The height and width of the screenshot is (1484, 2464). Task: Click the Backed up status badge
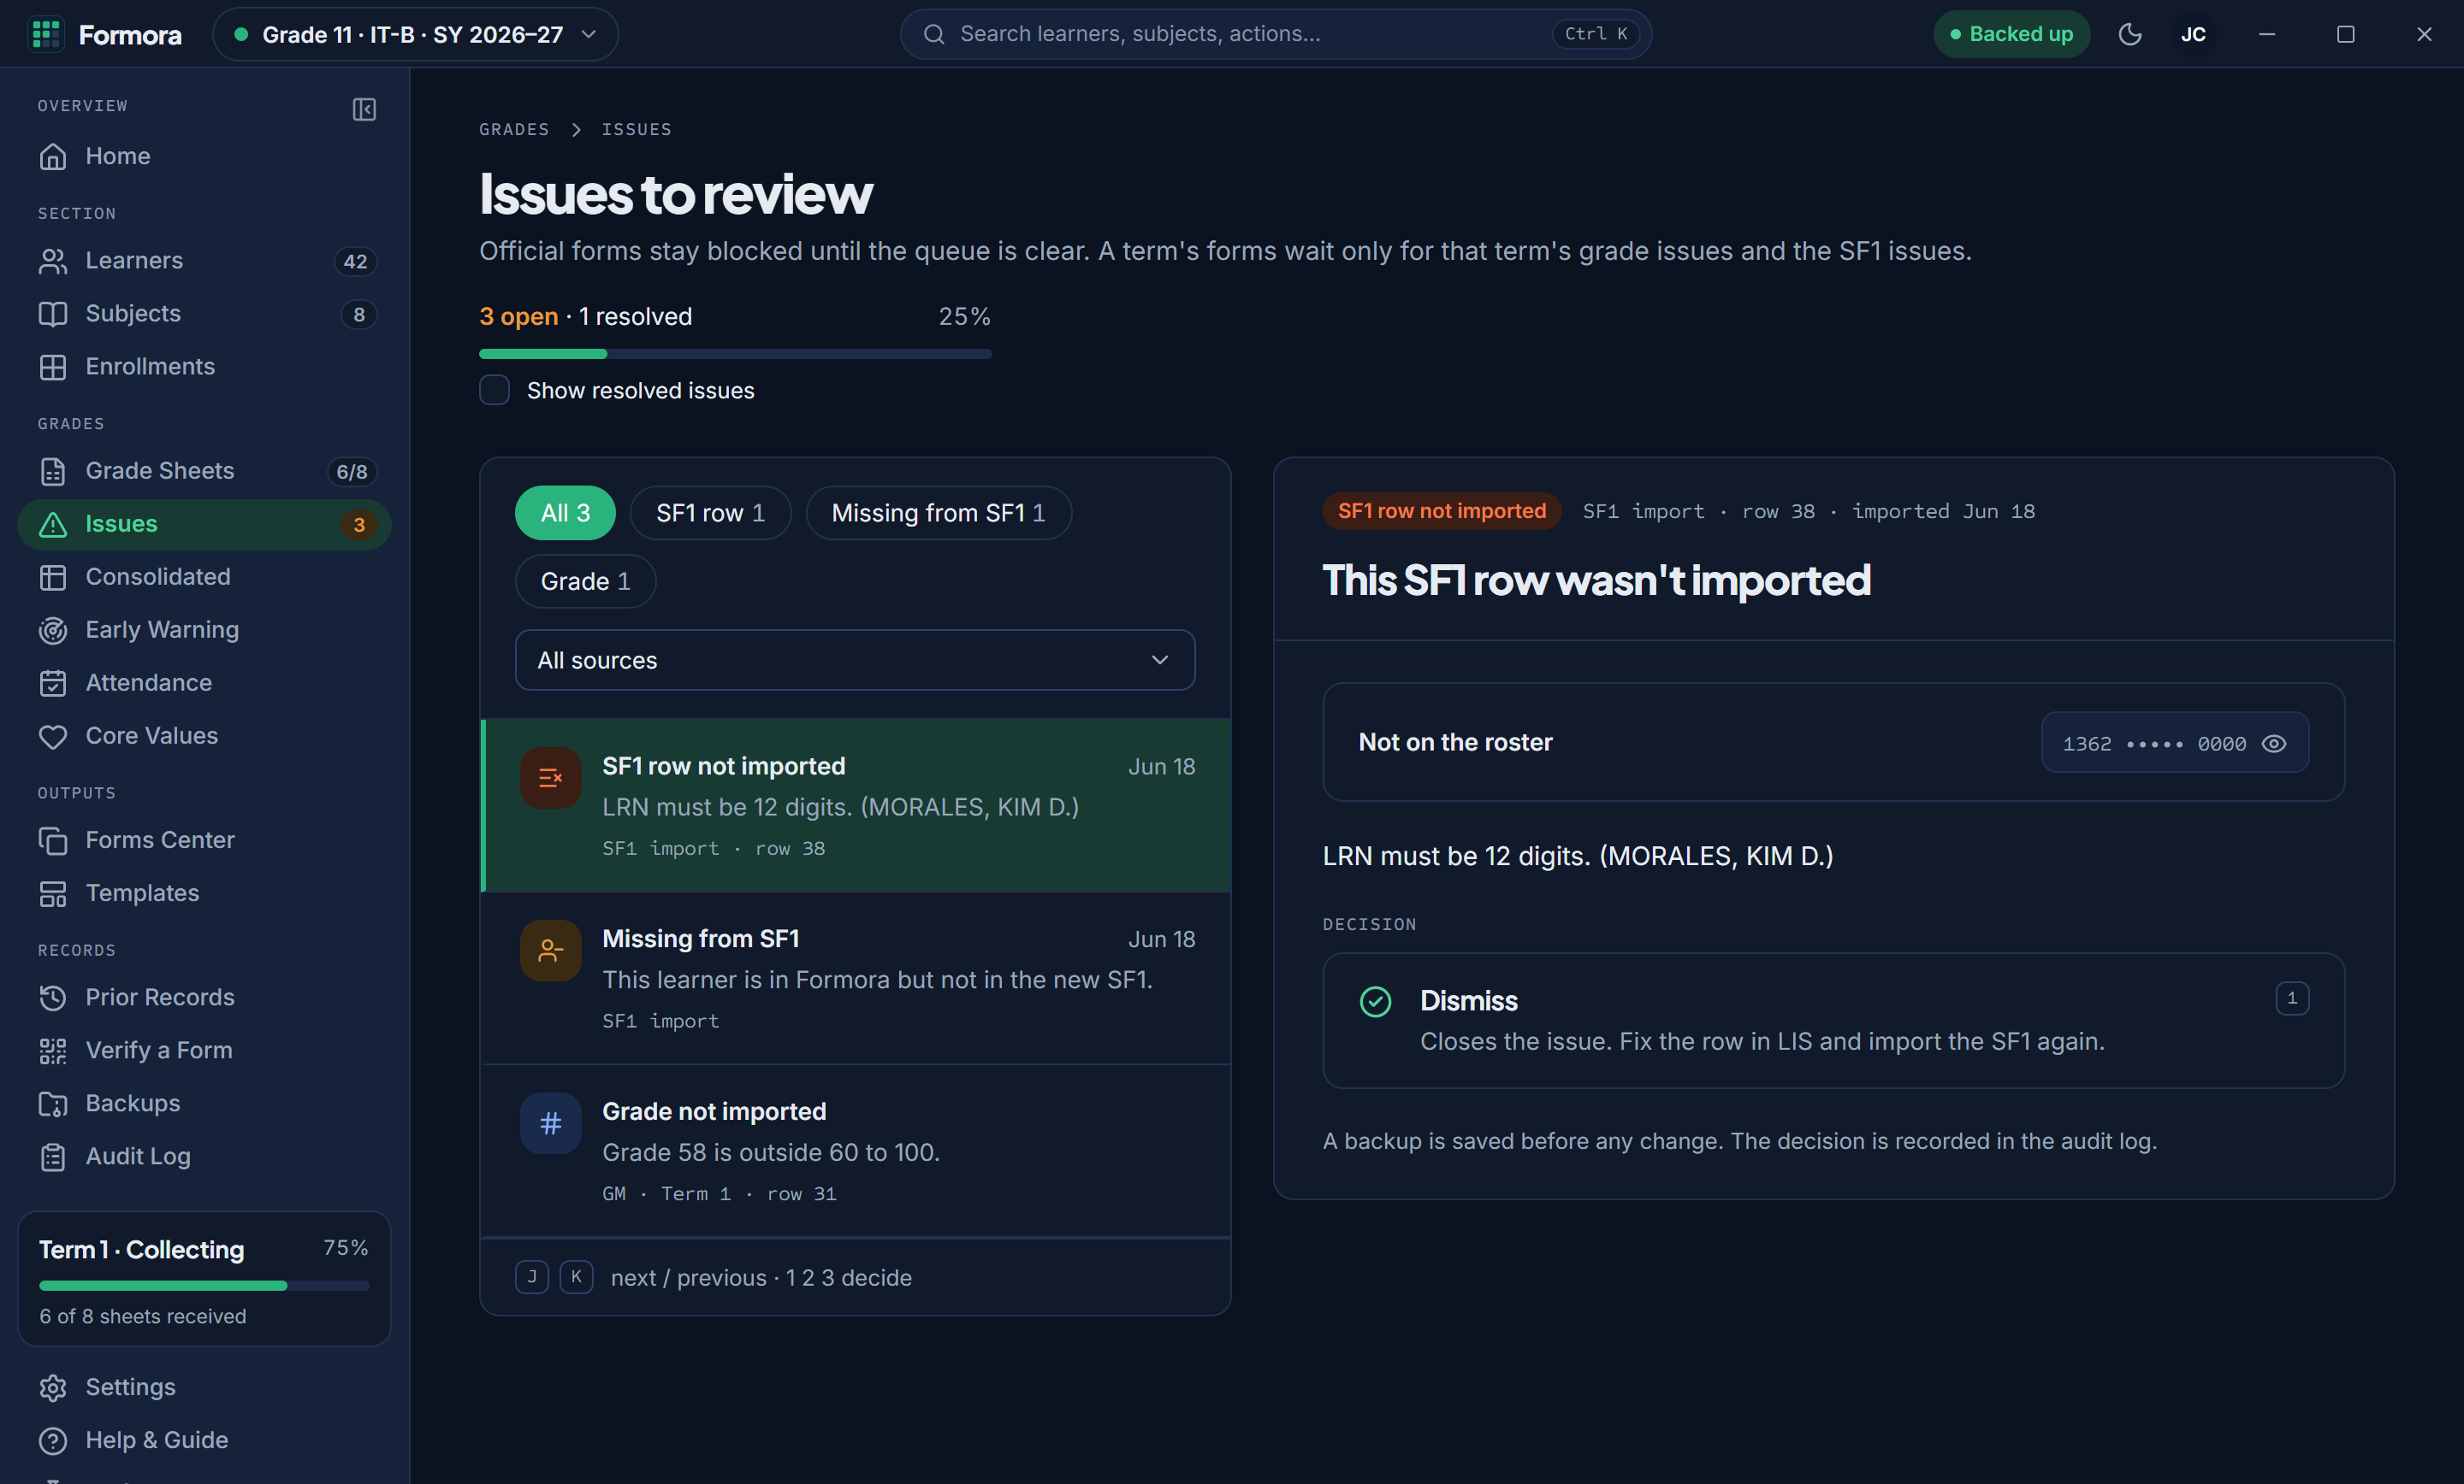click(2011, 34)
